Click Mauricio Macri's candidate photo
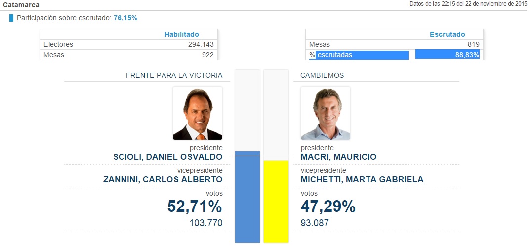 pos(326,114)
